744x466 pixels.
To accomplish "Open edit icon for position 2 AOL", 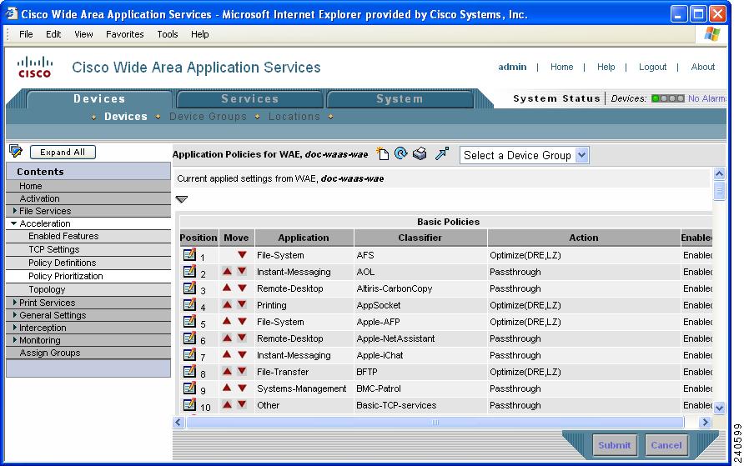I will pyautogui.click(x=189, y=271).
